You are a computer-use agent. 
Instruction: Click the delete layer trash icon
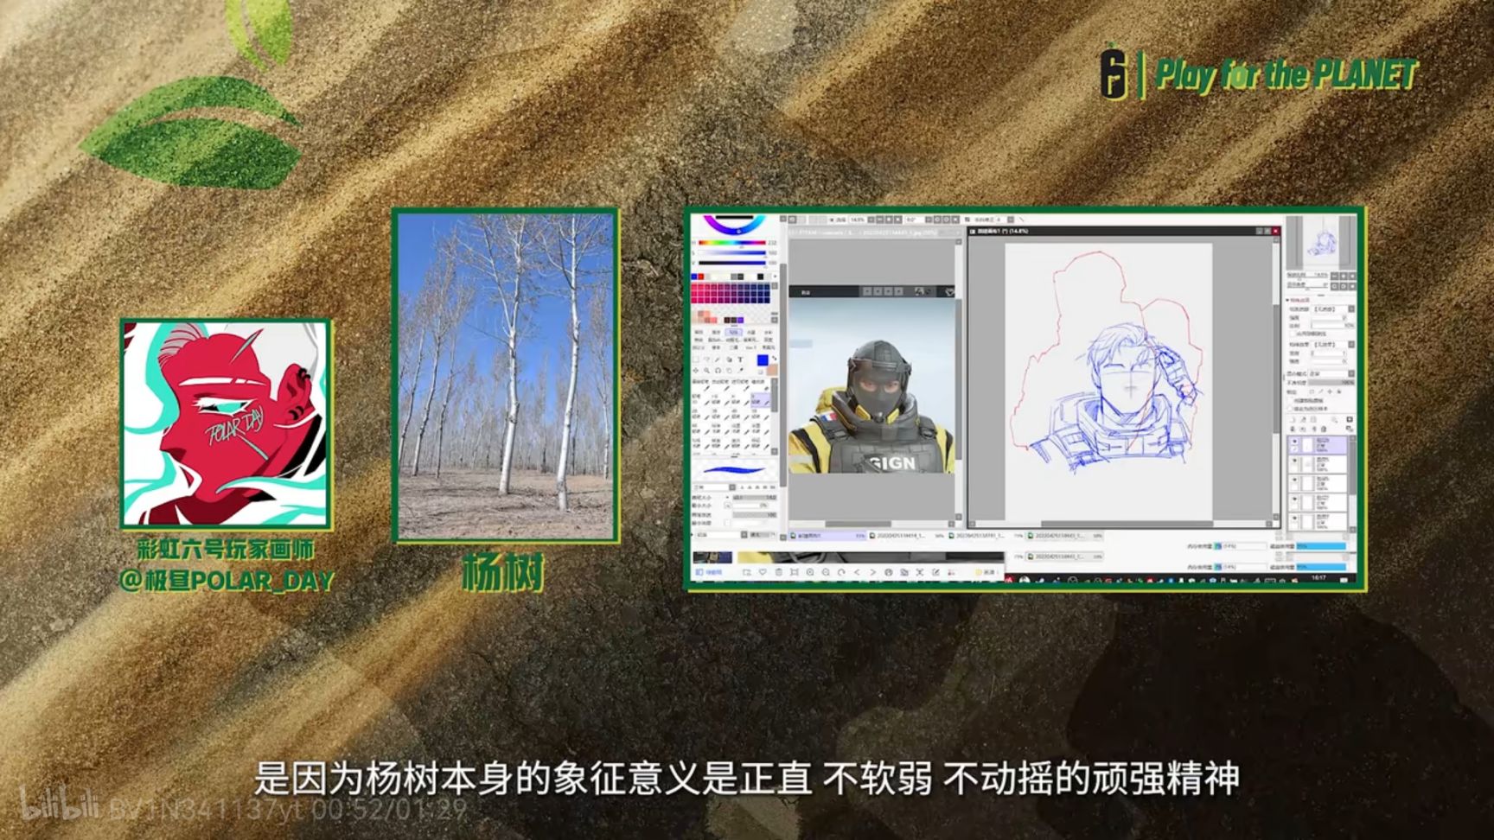pos(1324,429)
